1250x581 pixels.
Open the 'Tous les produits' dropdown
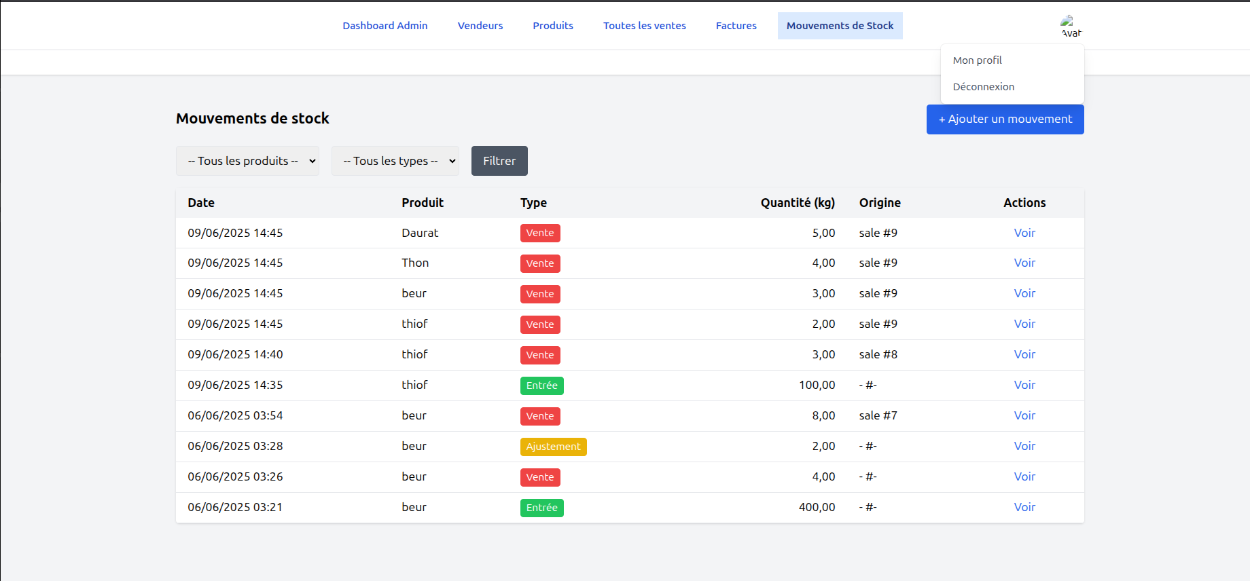point(247,161)
